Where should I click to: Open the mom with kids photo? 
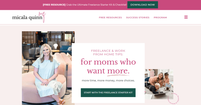[159, 84]
